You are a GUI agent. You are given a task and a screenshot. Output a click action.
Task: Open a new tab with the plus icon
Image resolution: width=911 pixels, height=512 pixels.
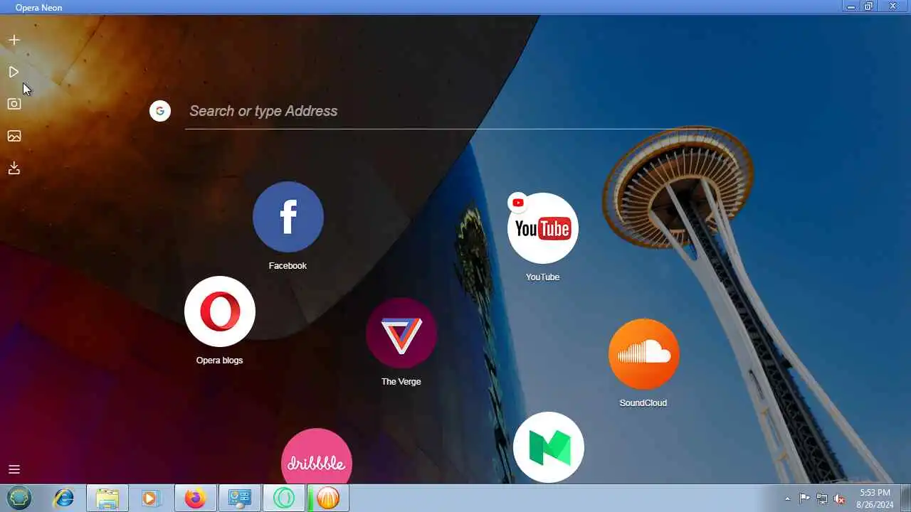(14, 40)
